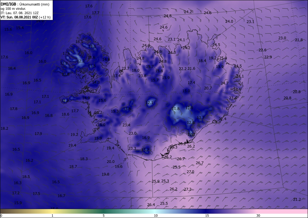This screenshot has height=218, width=308.
Task: Click the 16.4 value on the map
Action: coord(12,69)
